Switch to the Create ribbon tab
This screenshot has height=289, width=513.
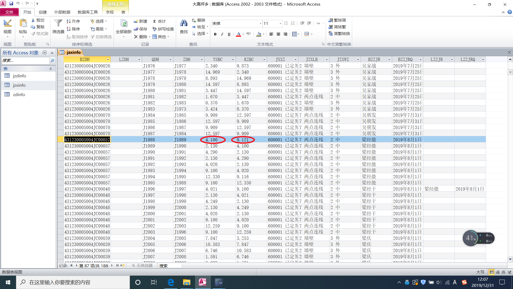tap(42, 12)
